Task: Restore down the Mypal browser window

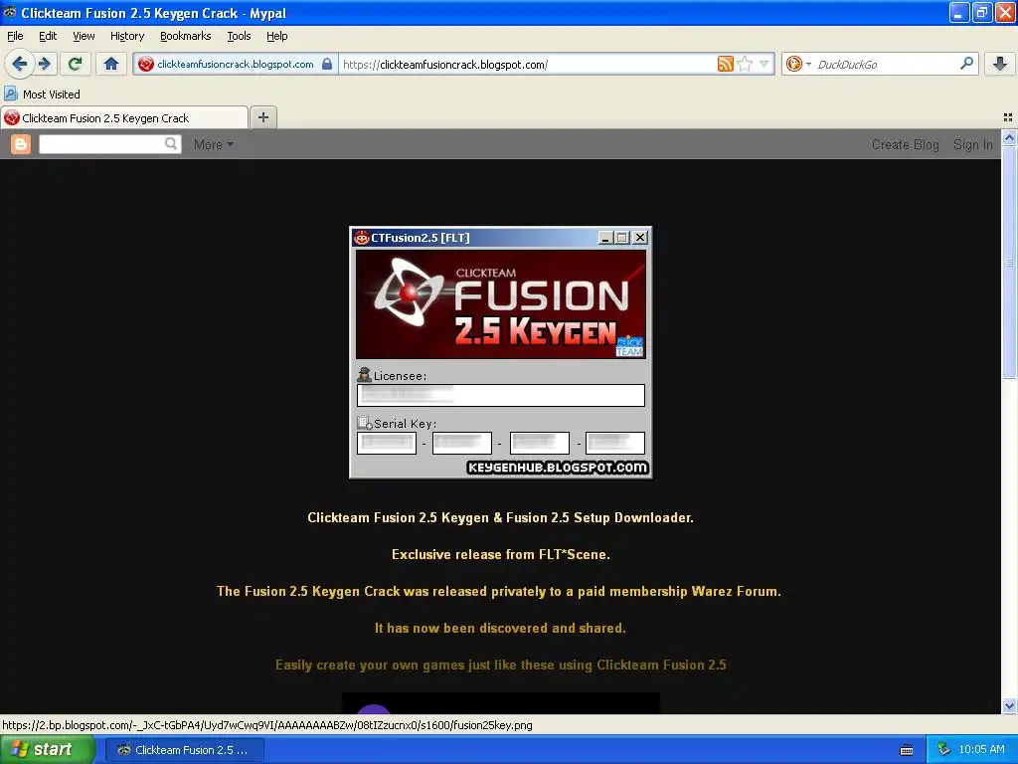Action: click(x=982, y=12)
